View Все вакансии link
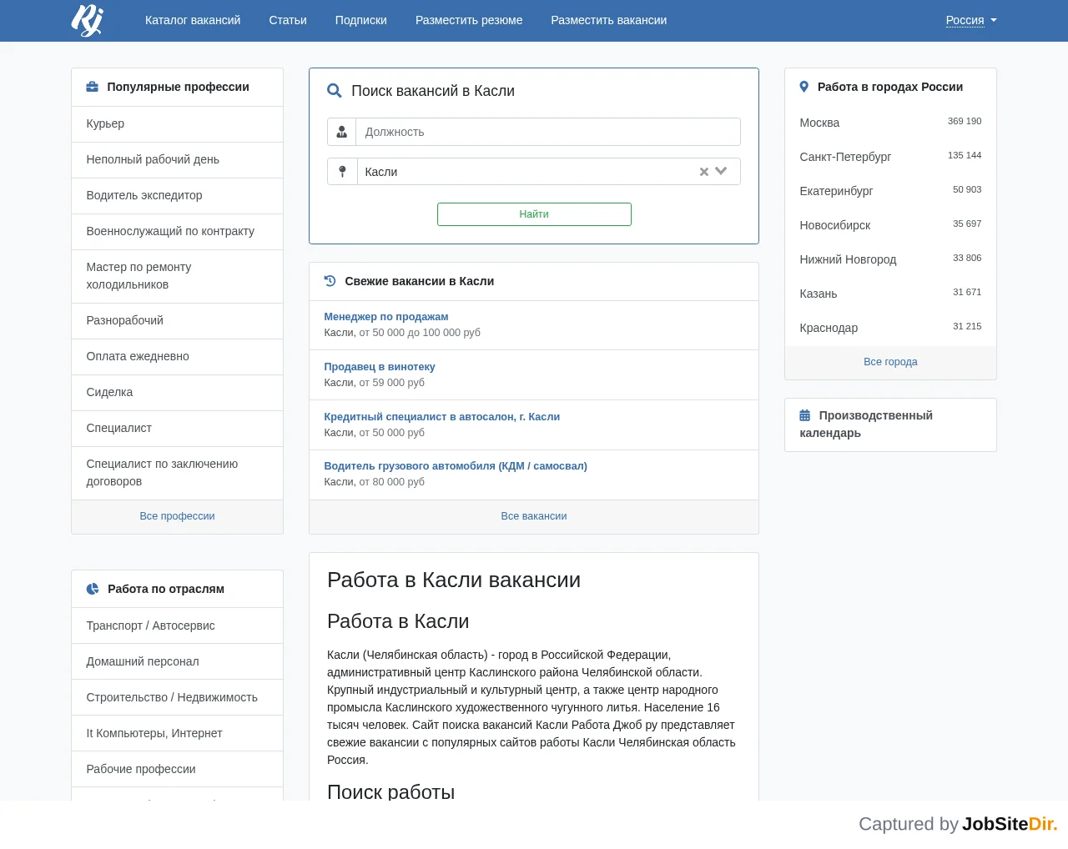1068x849 pixels. tap(534, 516)
